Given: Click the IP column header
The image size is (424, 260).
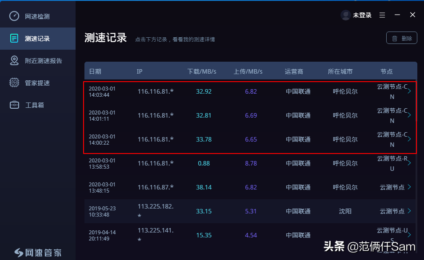Looking at the screenshot, I should (139, 71).
